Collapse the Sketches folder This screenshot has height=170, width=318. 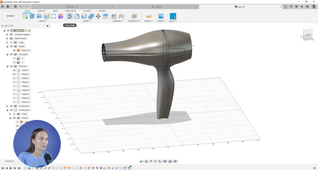pos(7,66)
